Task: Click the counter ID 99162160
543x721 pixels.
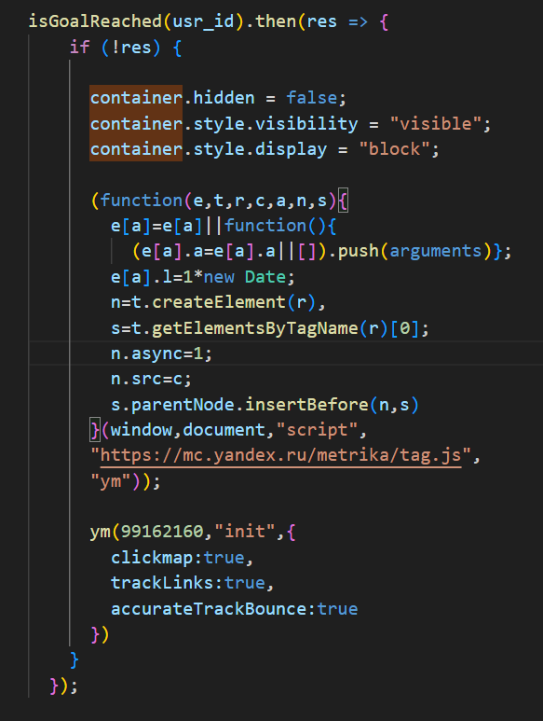Action: click(162, 532)
